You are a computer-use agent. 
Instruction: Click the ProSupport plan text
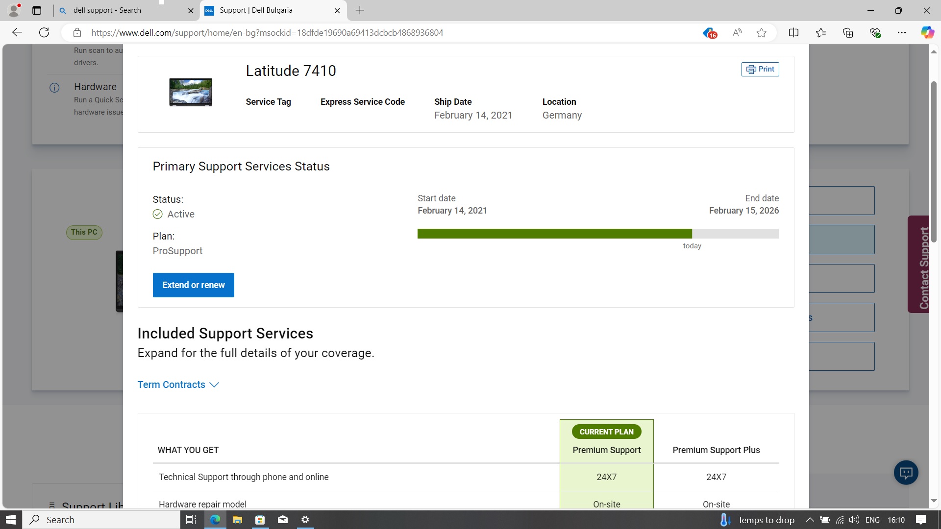point(177,251)
